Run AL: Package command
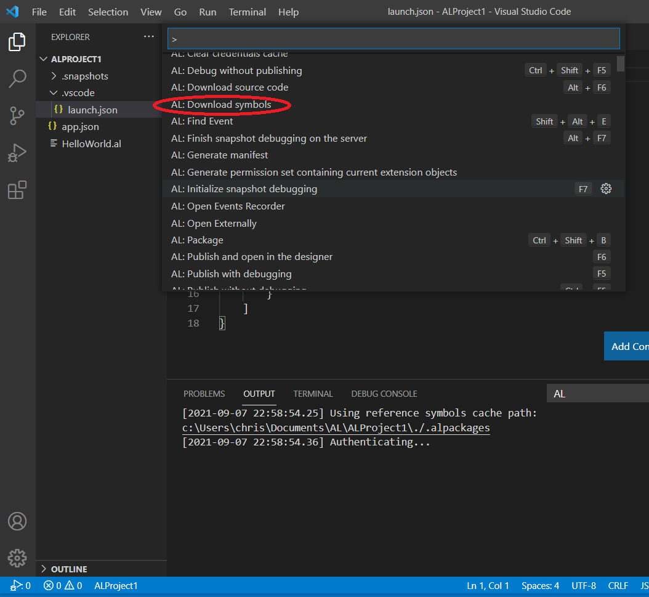The height and width of the screenshot is (597, 649). pyautogui.click(x=393, y=240)
